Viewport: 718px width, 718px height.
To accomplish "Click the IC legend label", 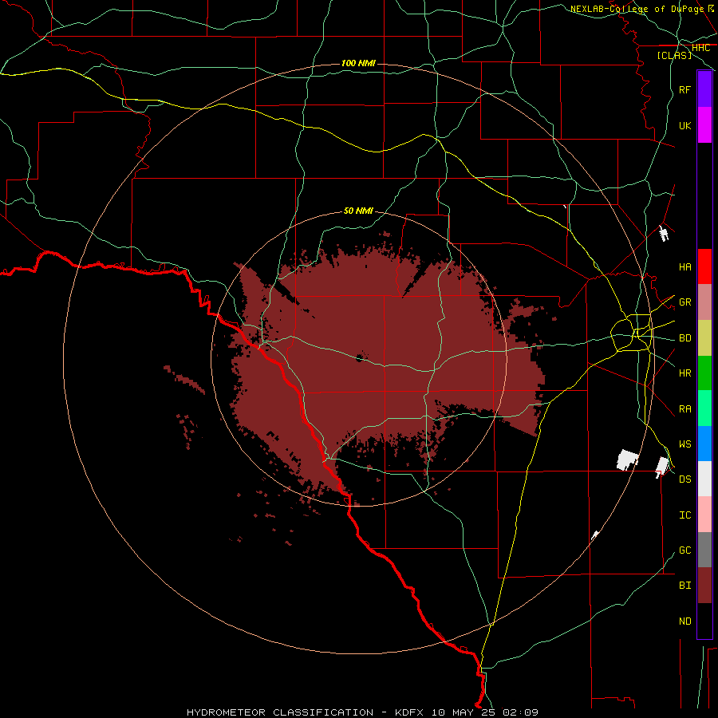I will point(684,515).
